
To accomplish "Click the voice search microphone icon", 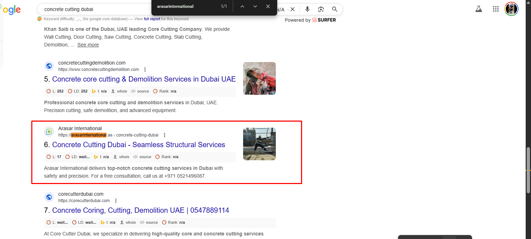I will 307,9.
